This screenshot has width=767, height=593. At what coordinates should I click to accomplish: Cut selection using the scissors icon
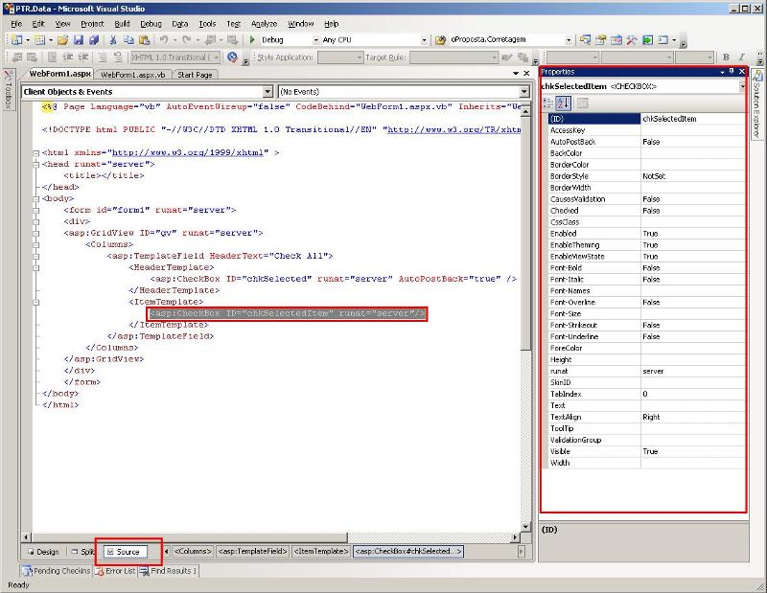[113, 40]
